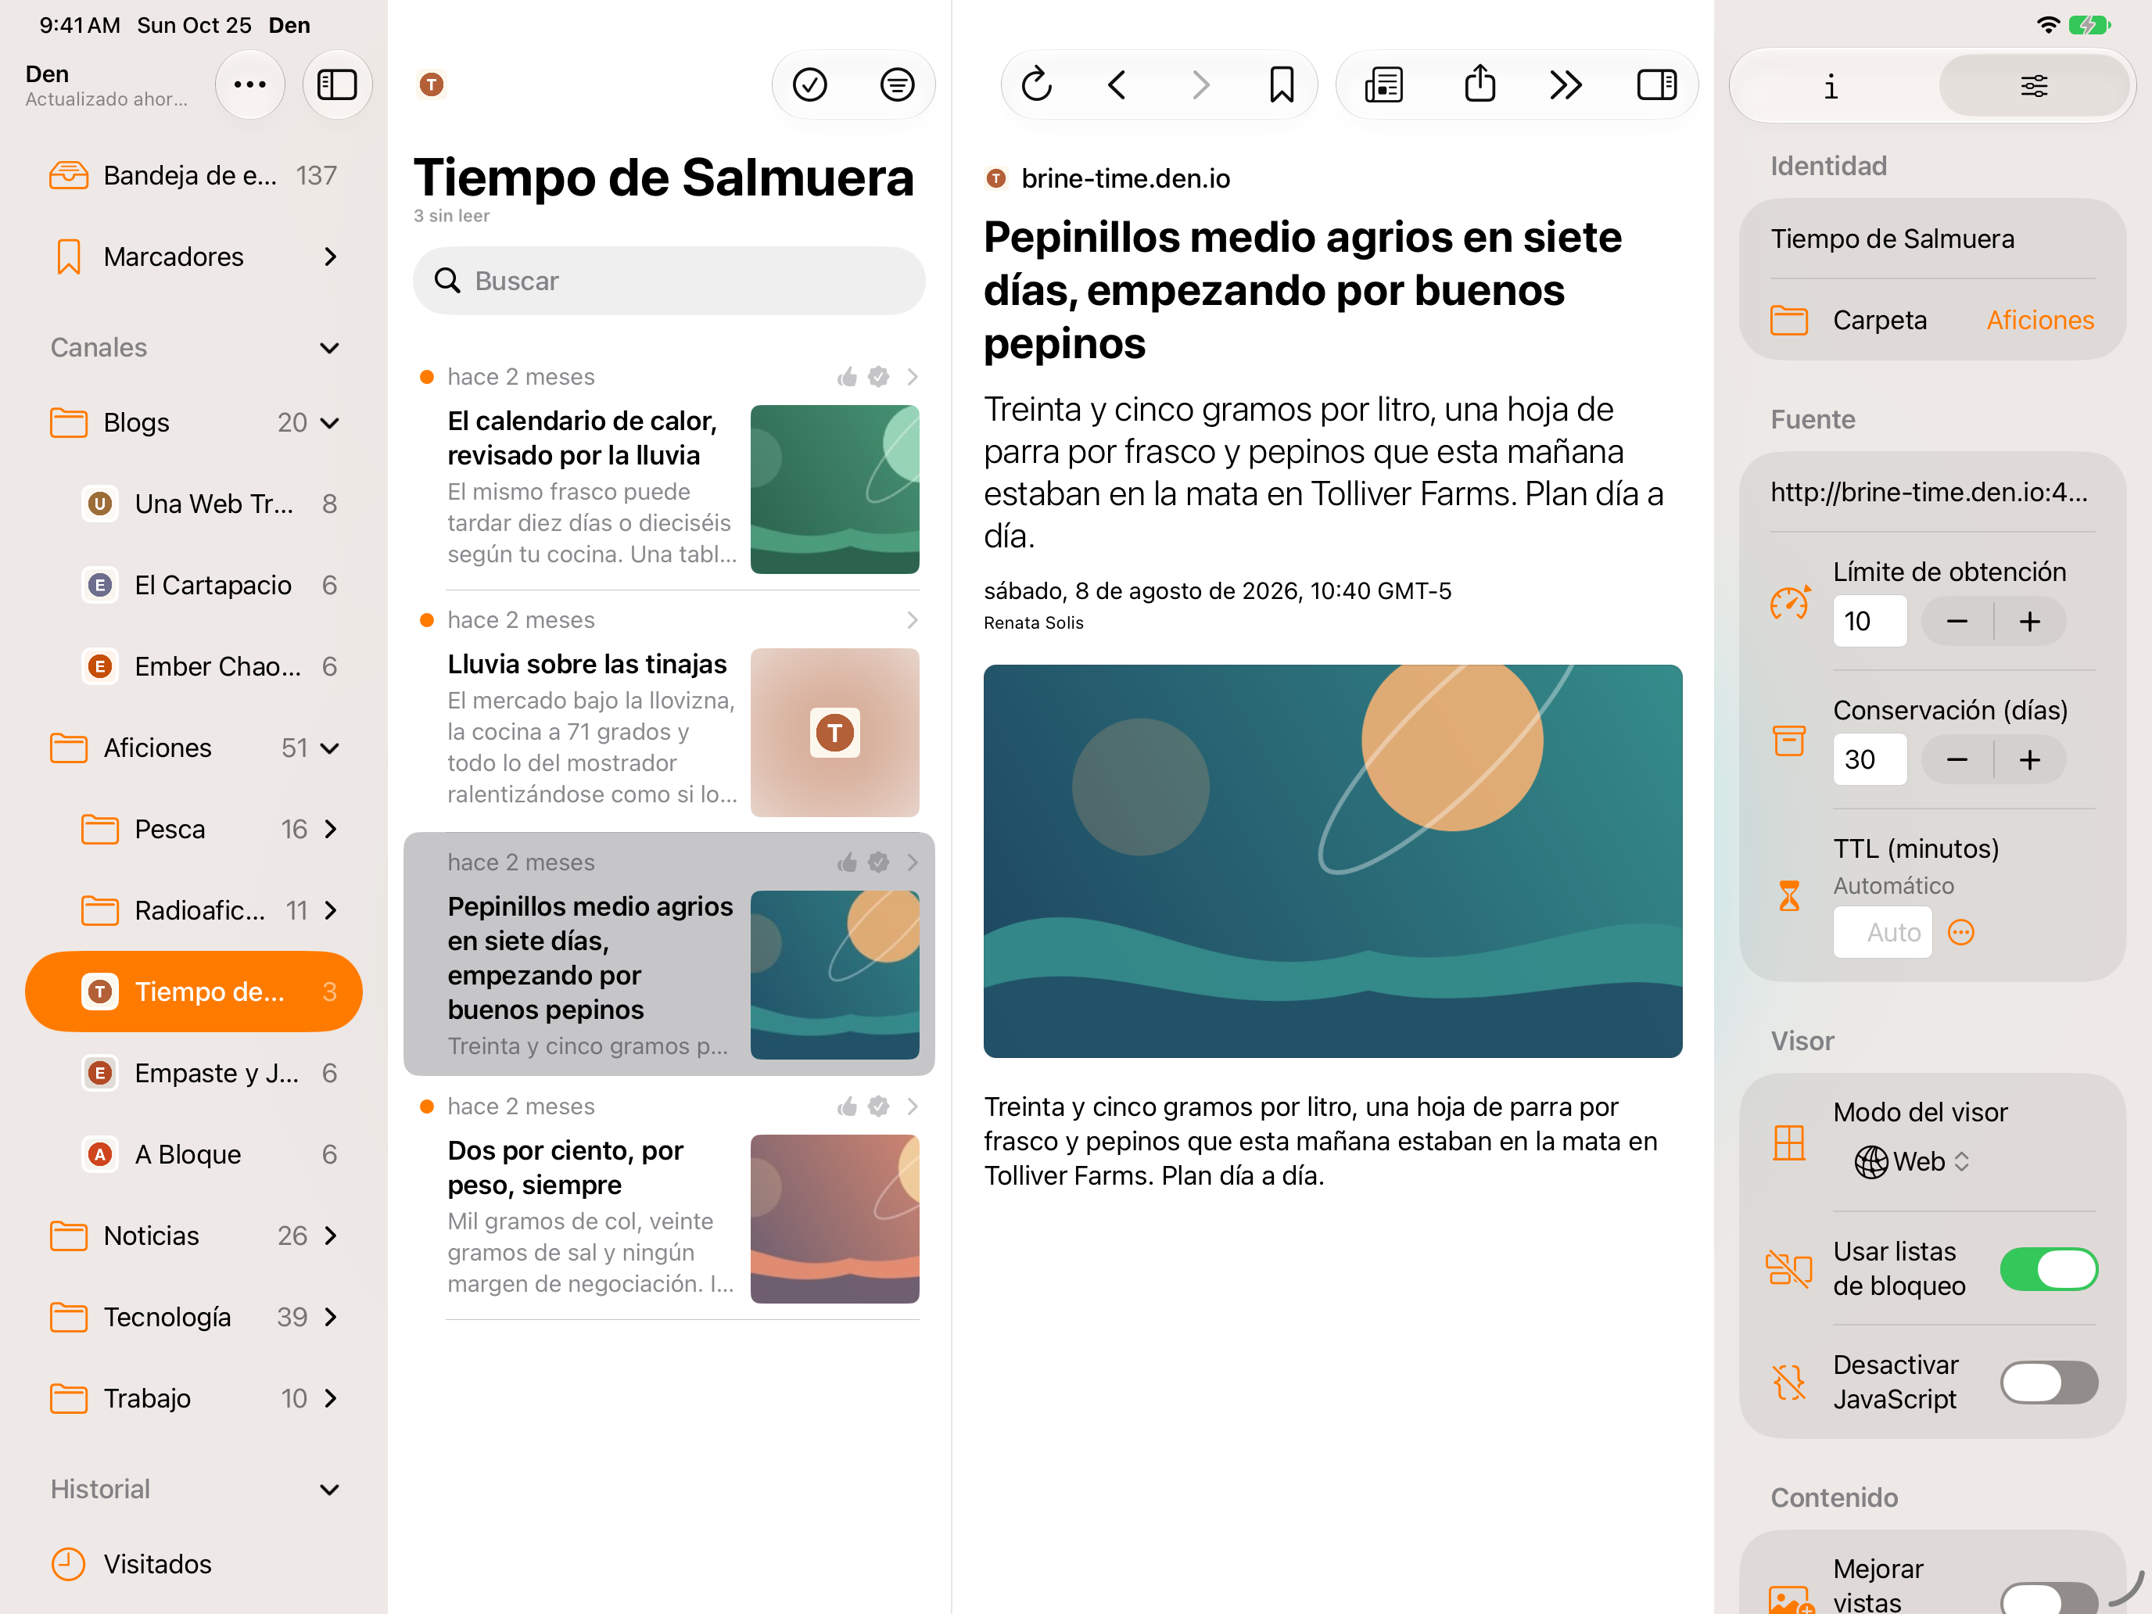Viewport: 2152px width, 1614px height.
Task: Collapse the Canales section
Action: [330, 347]
